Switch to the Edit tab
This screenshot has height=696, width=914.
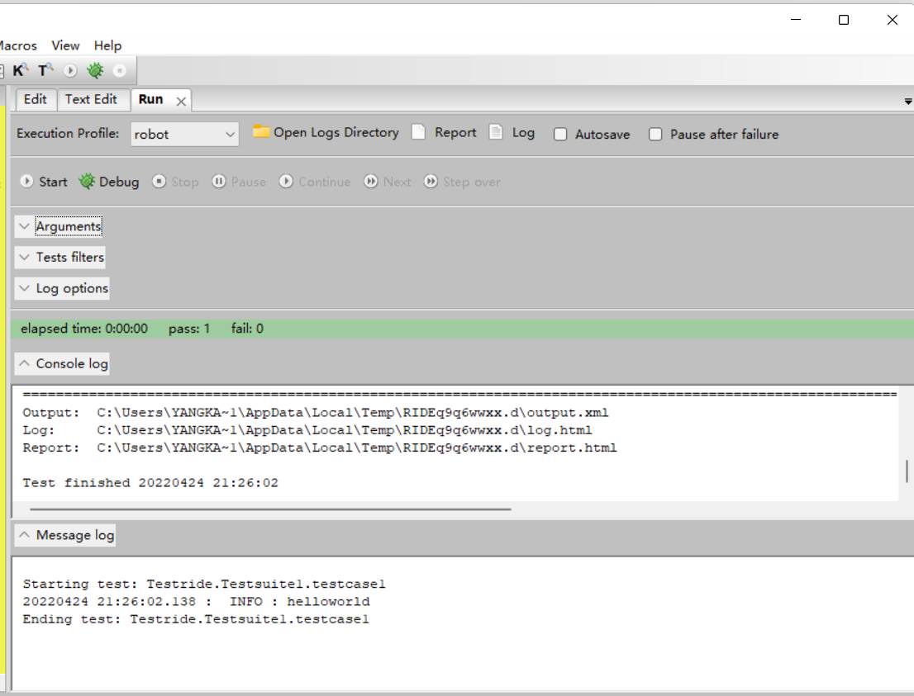point(36,99)
